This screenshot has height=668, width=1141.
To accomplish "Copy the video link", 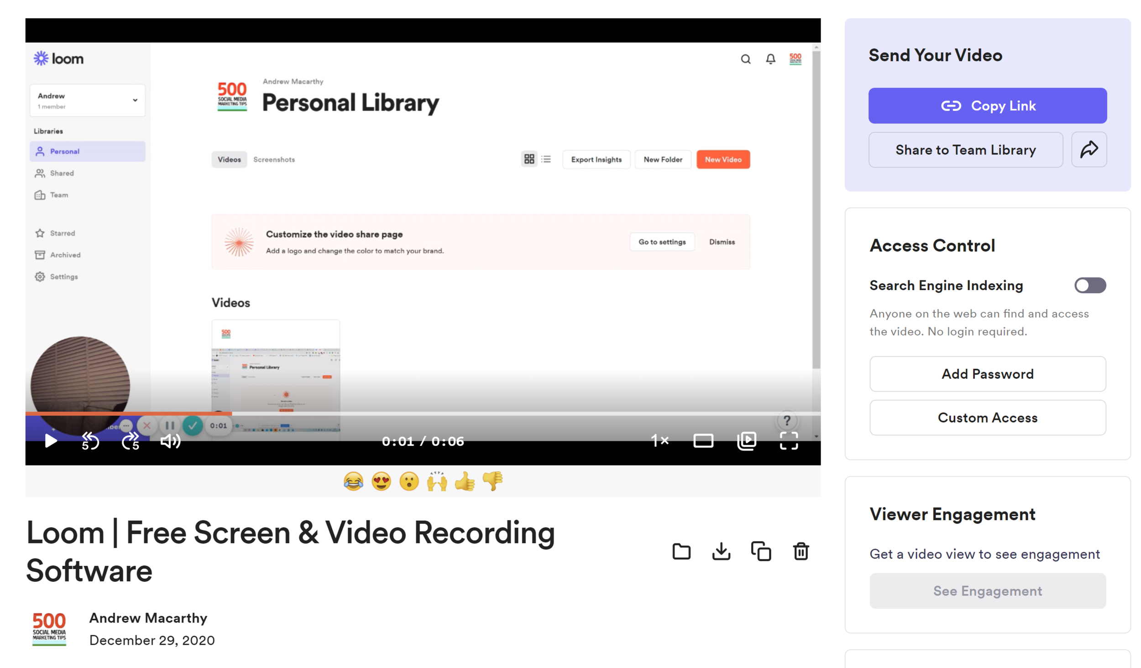I will click(987, 106).
